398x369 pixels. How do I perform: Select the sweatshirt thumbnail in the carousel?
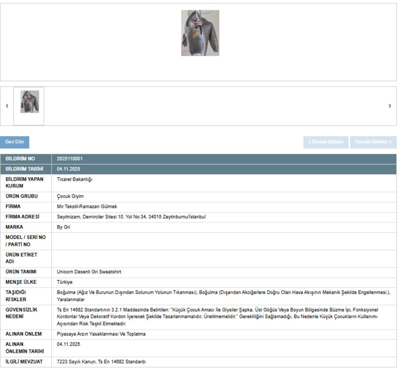point(29,102)
